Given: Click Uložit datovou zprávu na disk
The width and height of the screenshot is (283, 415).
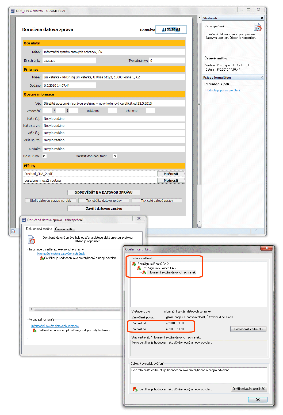Looking at the screenshot, I should [51, 201].
